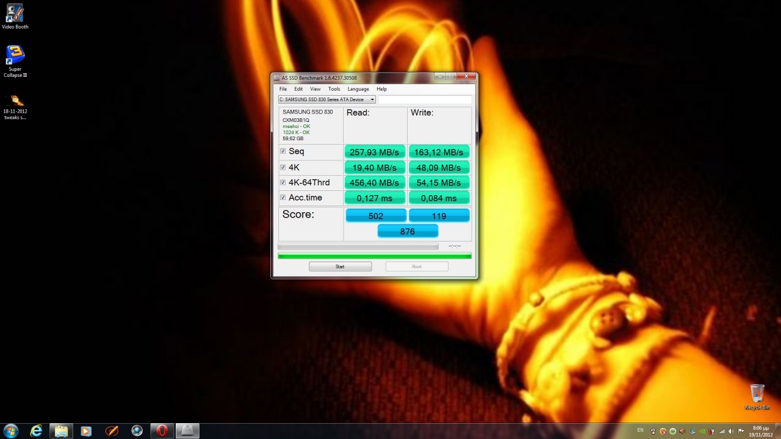Click the green overall progress bar
Screen dimensions: 781x439
pos(375,256)
